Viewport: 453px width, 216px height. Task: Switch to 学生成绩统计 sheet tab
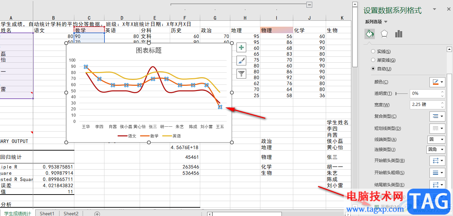tap(18, 214)
